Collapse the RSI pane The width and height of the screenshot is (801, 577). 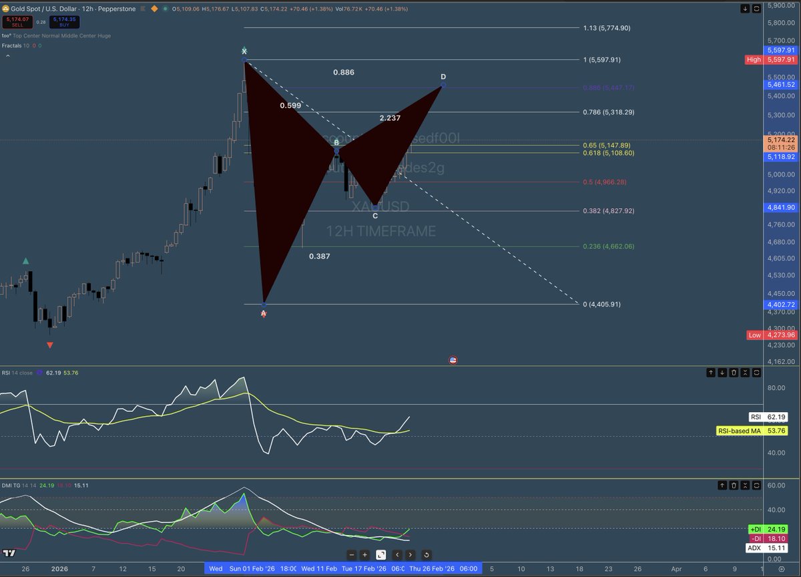[745, 373]
